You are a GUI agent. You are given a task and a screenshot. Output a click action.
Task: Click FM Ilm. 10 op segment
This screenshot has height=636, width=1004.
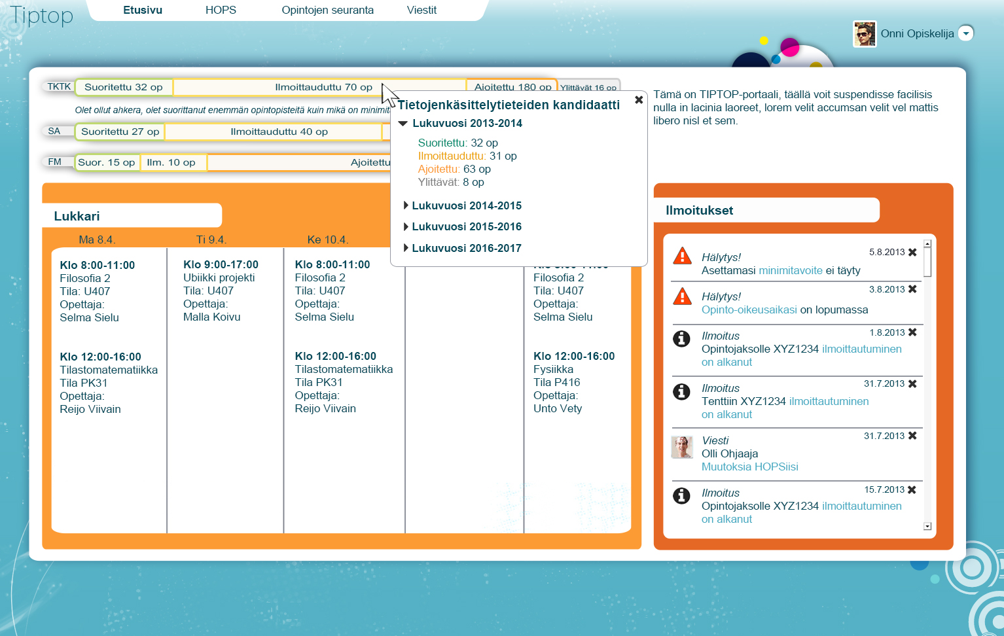(x=173, y=162)
